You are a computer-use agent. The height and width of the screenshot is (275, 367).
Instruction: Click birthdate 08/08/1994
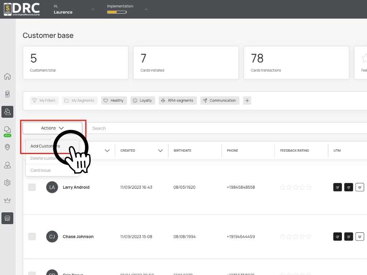coord(185,236)
